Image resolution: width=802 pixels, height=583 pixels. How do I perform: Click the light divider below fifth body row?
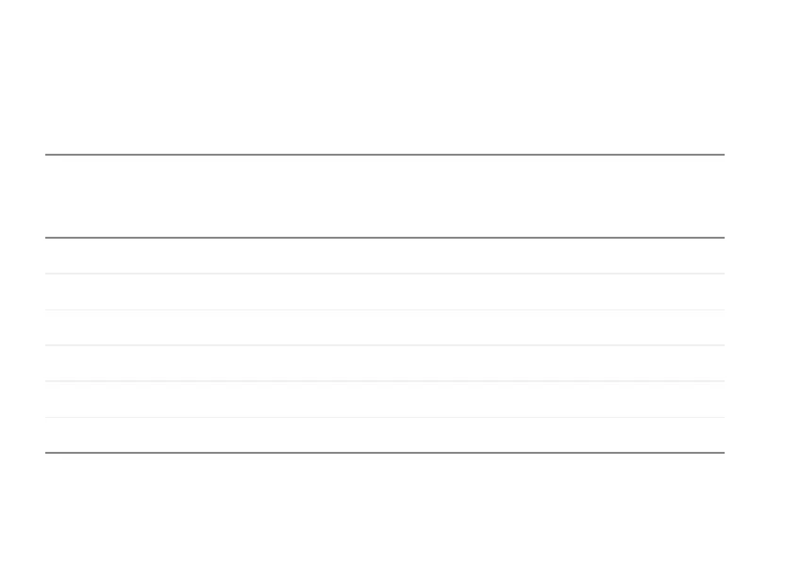[x=385, y=417]
